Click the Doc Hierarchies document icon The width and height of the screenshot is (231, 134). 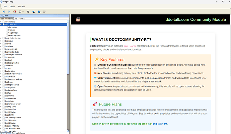point(4,98)
